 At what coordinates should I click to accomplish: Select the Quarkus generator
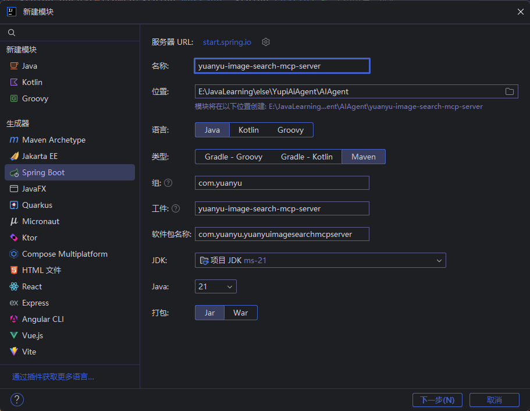pos(37,205)
